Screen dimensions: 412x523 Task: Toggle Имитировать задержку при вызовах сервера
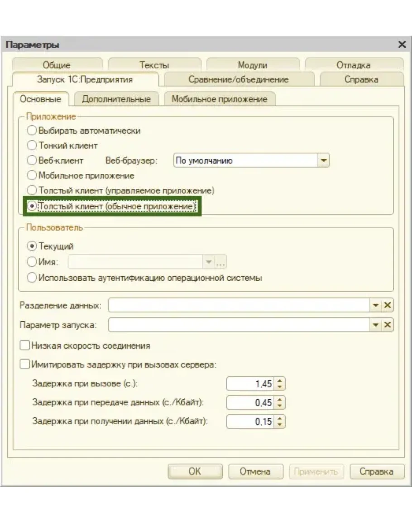[x=25, y=364]
